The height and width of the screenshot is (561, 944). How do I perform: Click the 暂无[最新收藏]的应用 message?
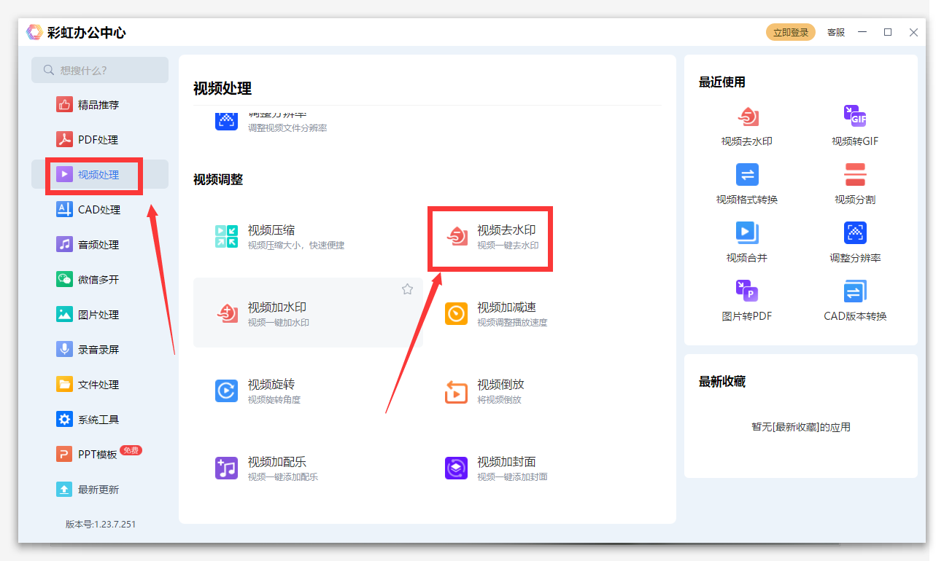tap(801, 427)
